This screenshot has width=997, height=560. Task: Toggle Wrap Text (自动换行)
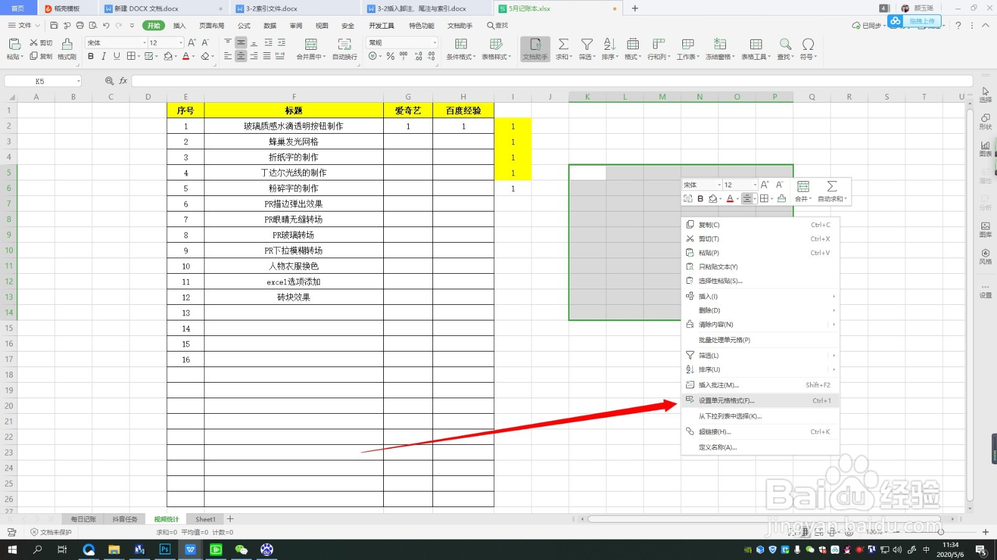click(x=345, y=49)
